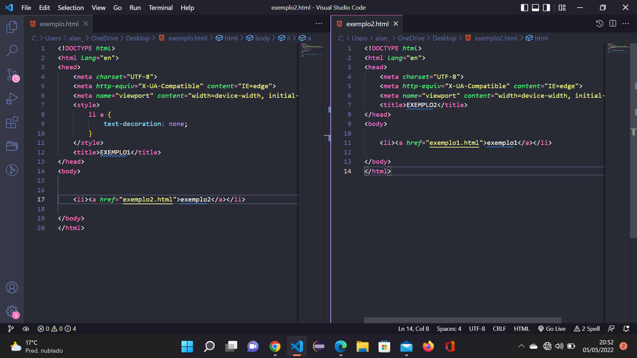637x358 pixels.
Task: Click the feedback icon in status bar
Action: [611, 328]
